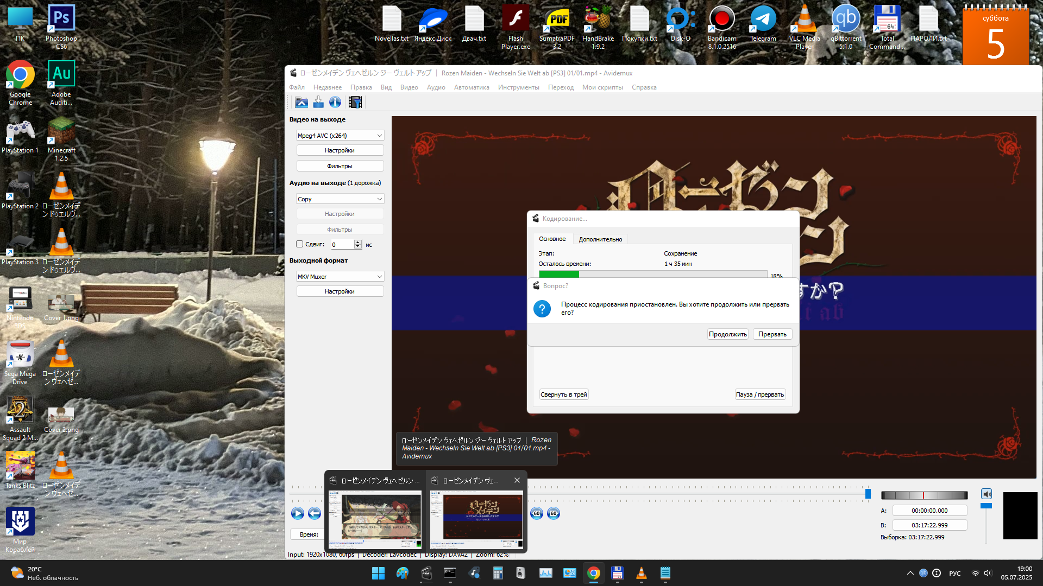Click the Продолжить button

(727, 334)
